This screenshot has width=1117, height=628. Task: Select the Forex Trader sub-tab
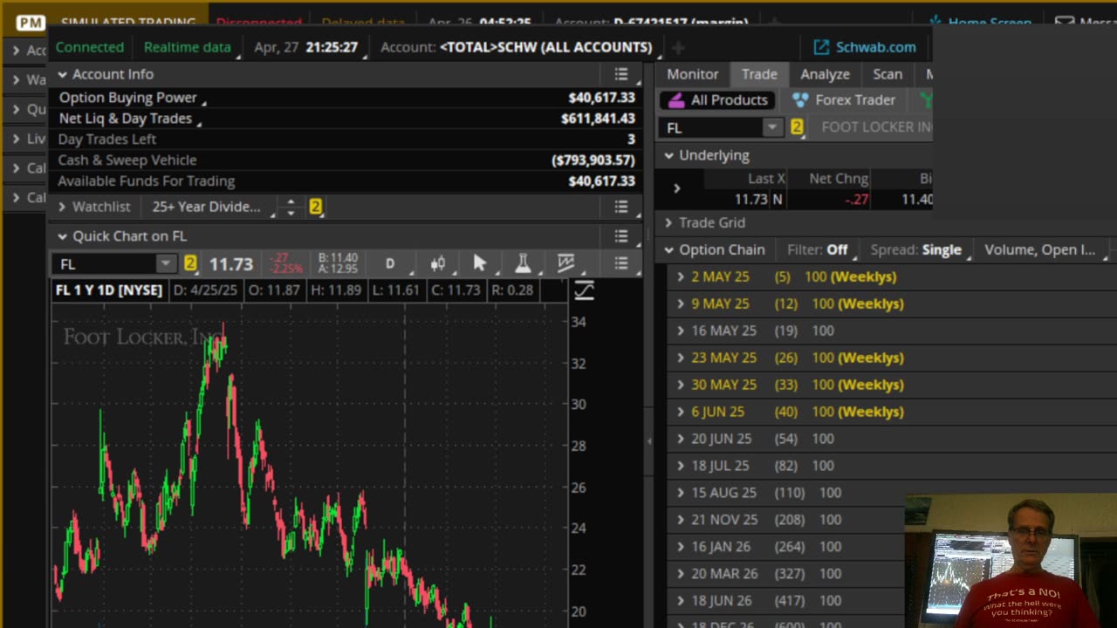click(x=844, y=100)
